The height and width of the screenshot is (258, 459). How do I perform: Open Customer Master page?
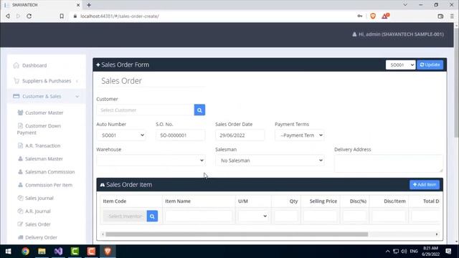[x=44, y=113]
